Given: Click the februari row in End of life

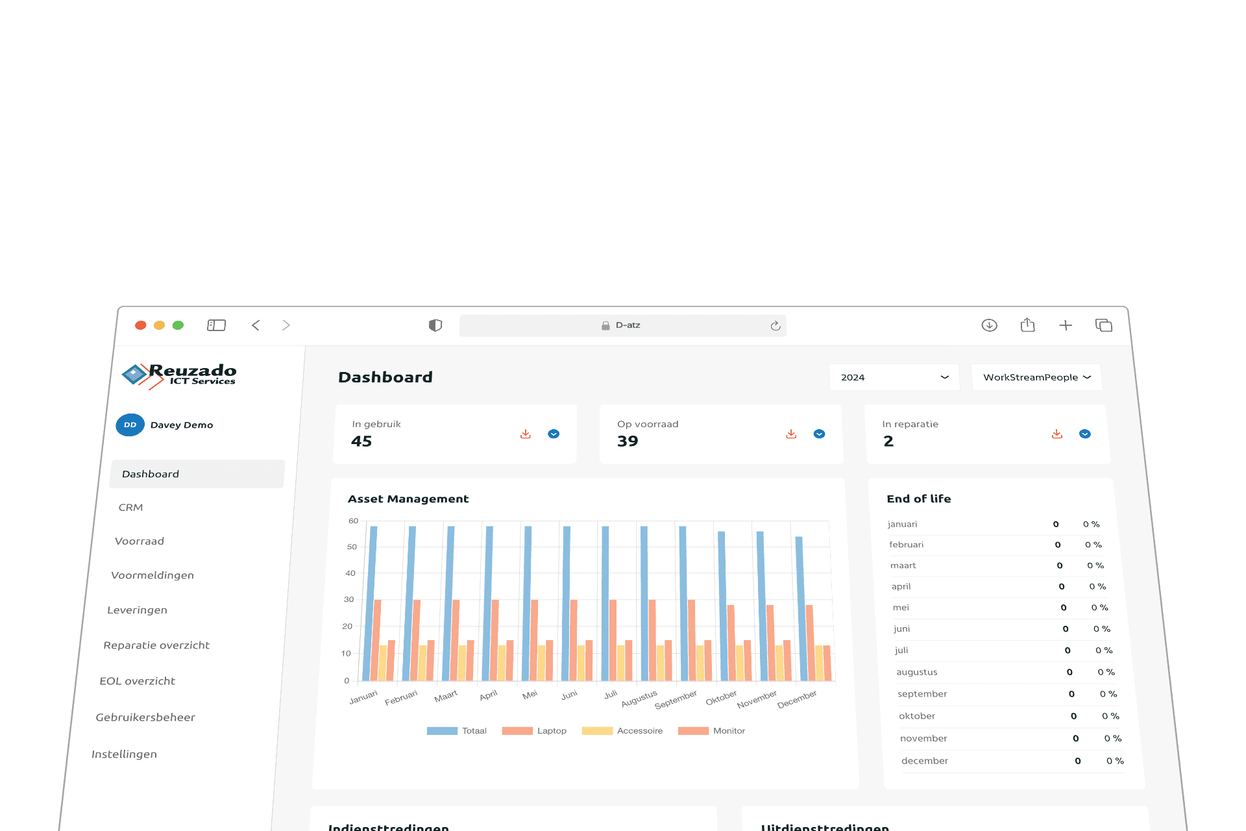Looking at the screenshot, I should (x=997, y=545).
